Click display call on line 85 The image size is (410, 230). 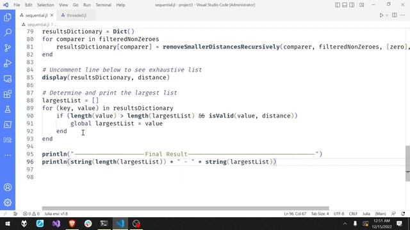coord(54,77)
